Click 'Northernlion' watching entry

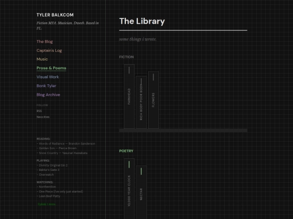(46, 187)
